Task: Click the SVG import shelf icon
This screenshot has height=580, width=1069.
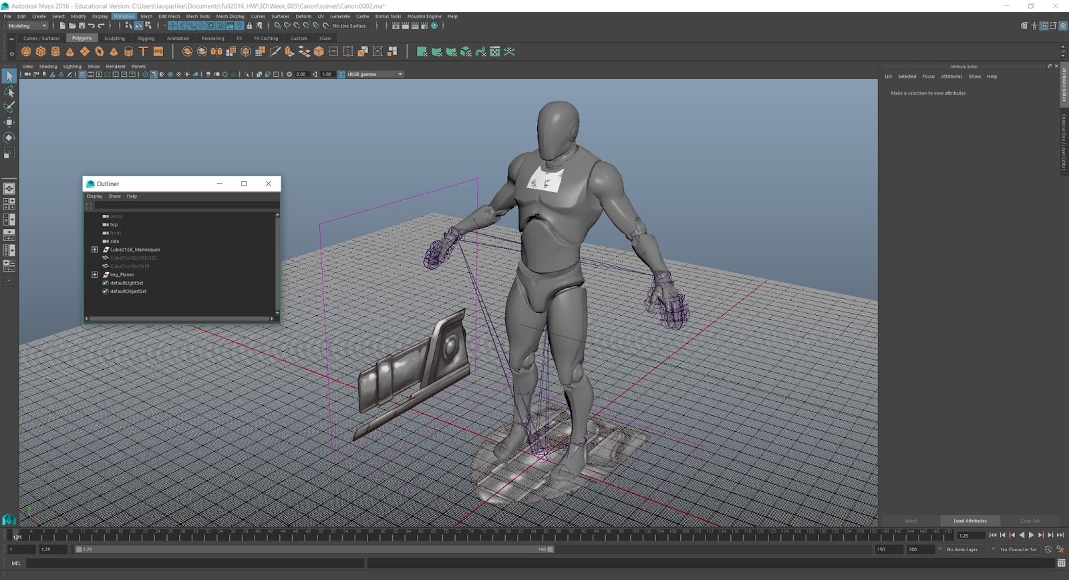Action: [158, 51]
